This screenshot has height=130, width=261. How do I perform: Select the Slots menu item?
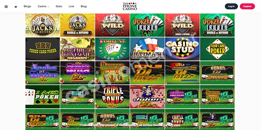[x=59, y=6]
